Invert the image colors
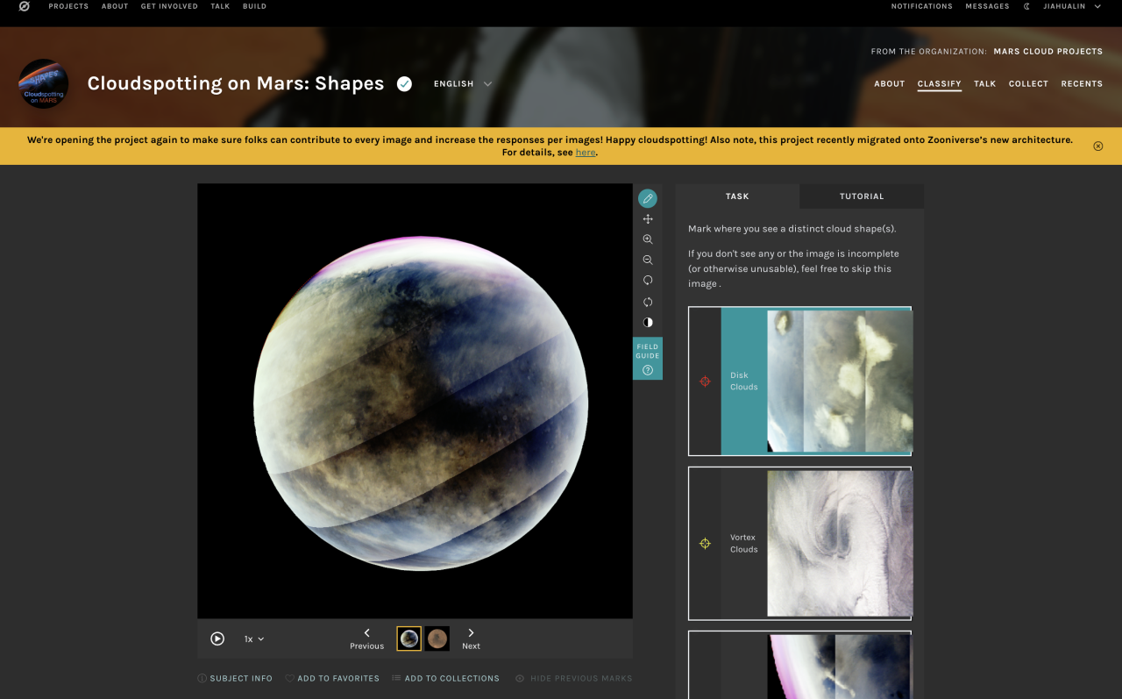 [648, 322]
